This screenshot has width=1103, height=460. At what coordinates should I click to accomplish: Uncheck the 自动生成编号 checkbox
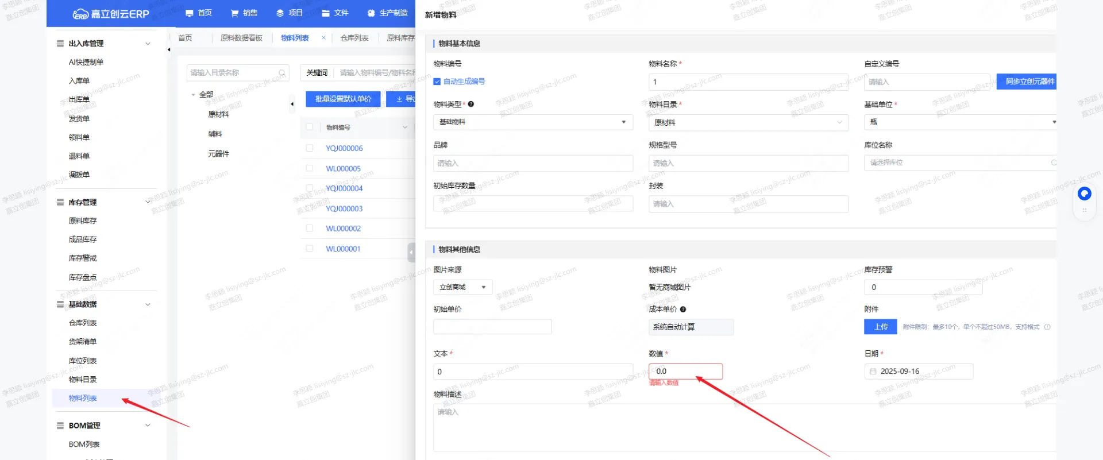[x=437, y=82]
